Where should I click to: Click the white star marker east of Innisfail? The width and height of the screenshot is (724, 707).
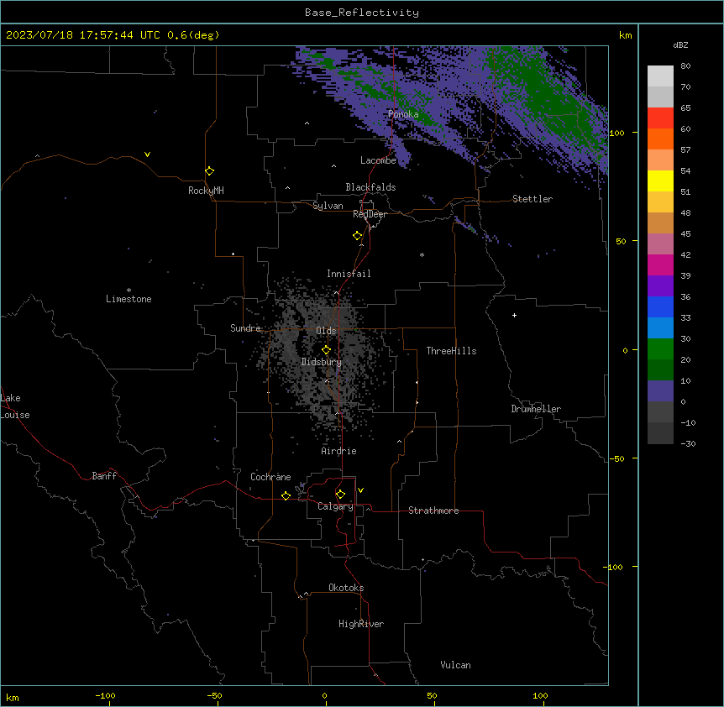coord(422,254)
